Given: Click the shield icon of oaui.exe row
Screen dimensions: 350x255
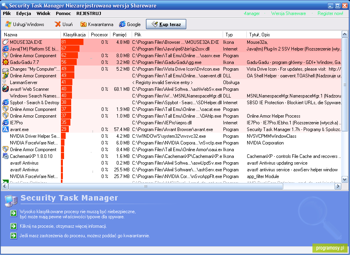Looking at the screenshot, I should (6, 149).
